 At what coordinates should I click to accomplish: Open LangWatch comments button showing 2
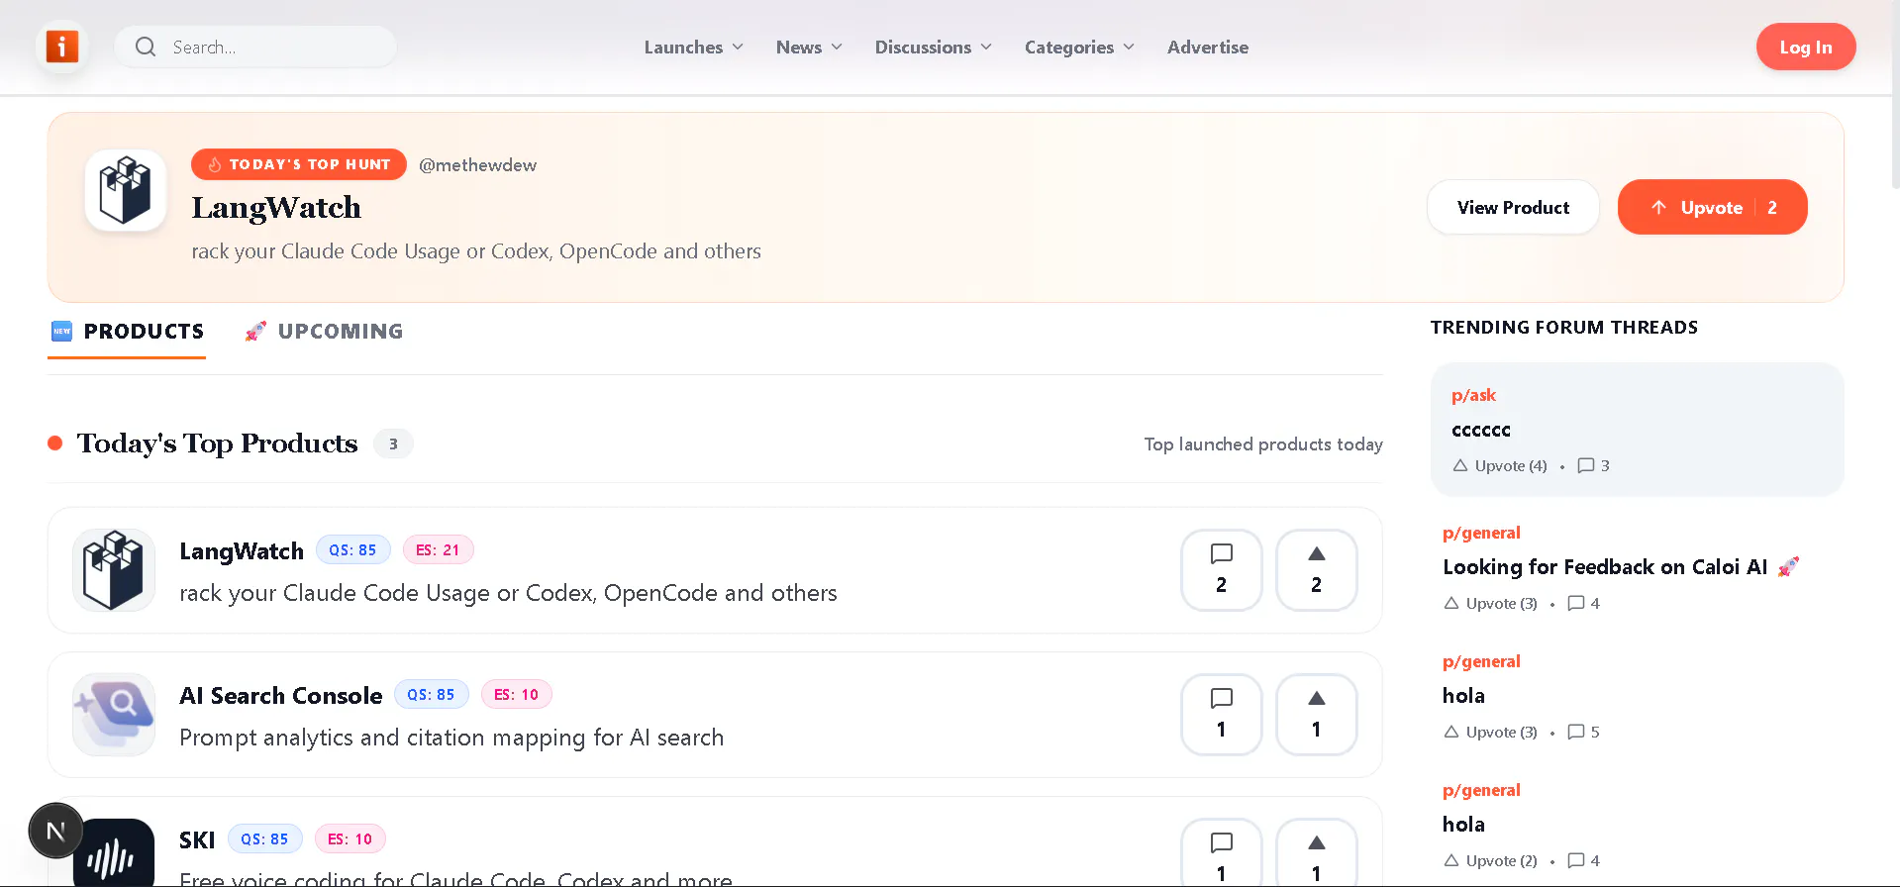coord(1222,570)
